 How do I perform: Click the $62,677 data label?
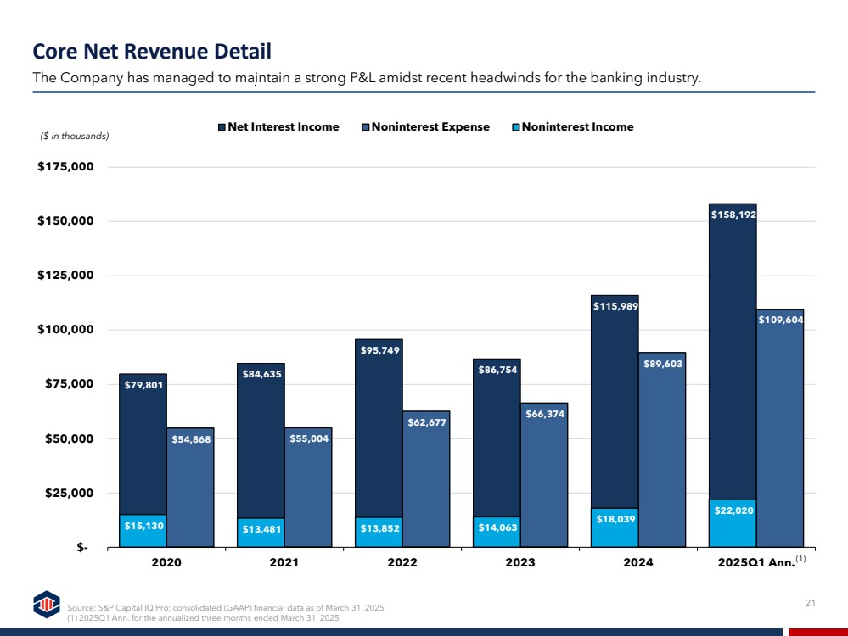(427, 422)
